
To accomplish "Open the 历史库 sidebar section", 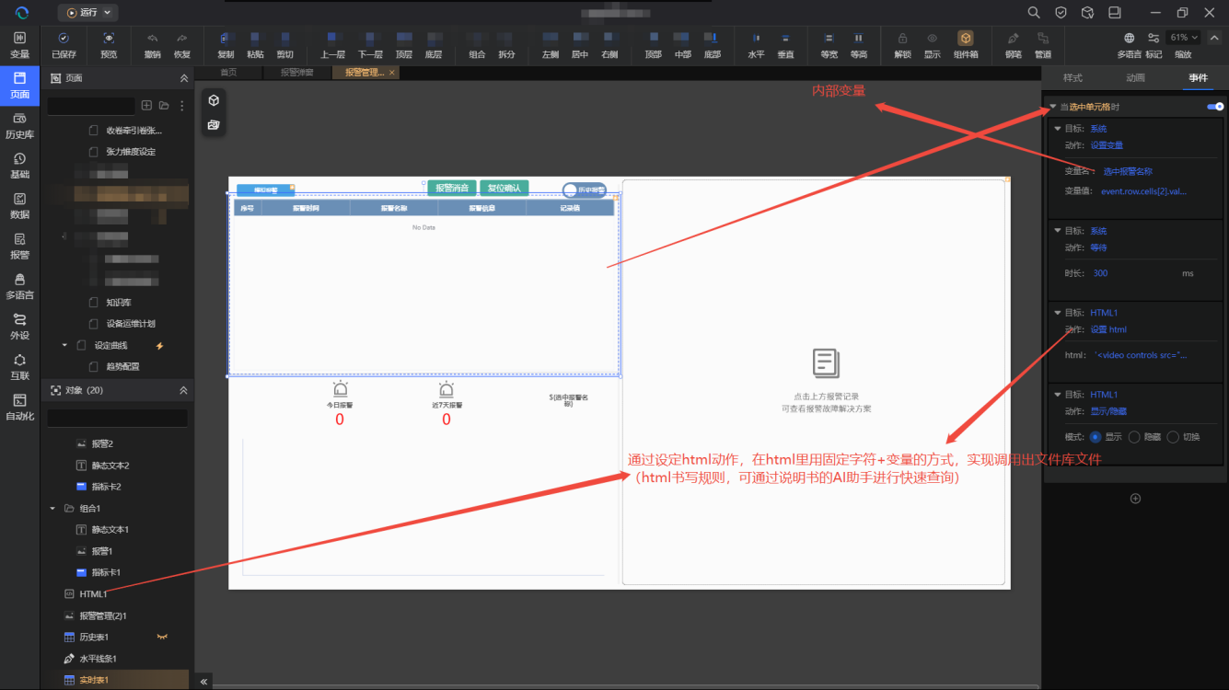I will click(19, 125).
